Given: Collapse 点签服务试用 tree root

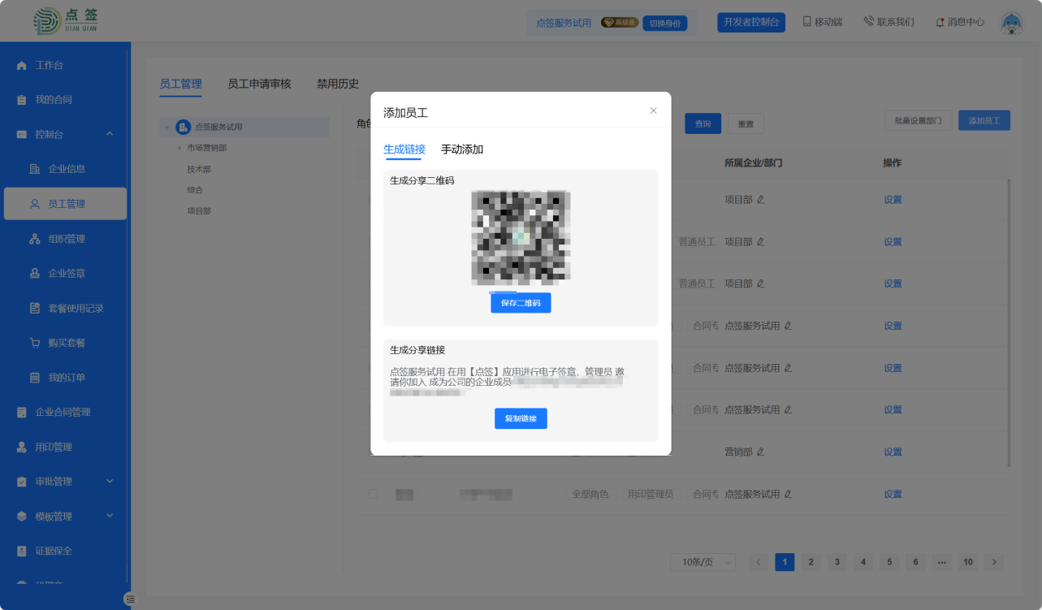Looking at the screenshot, I should (166, 127).
